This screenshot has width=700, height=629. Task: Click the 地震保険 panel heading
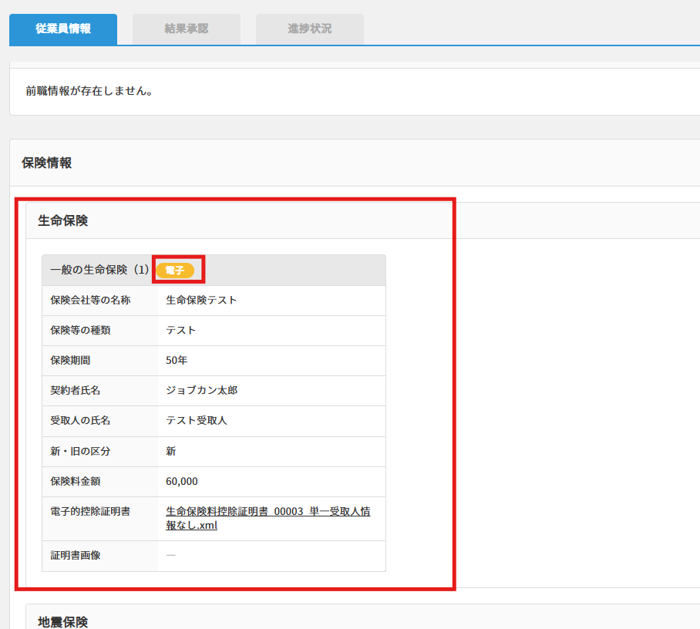pos(63,621)
